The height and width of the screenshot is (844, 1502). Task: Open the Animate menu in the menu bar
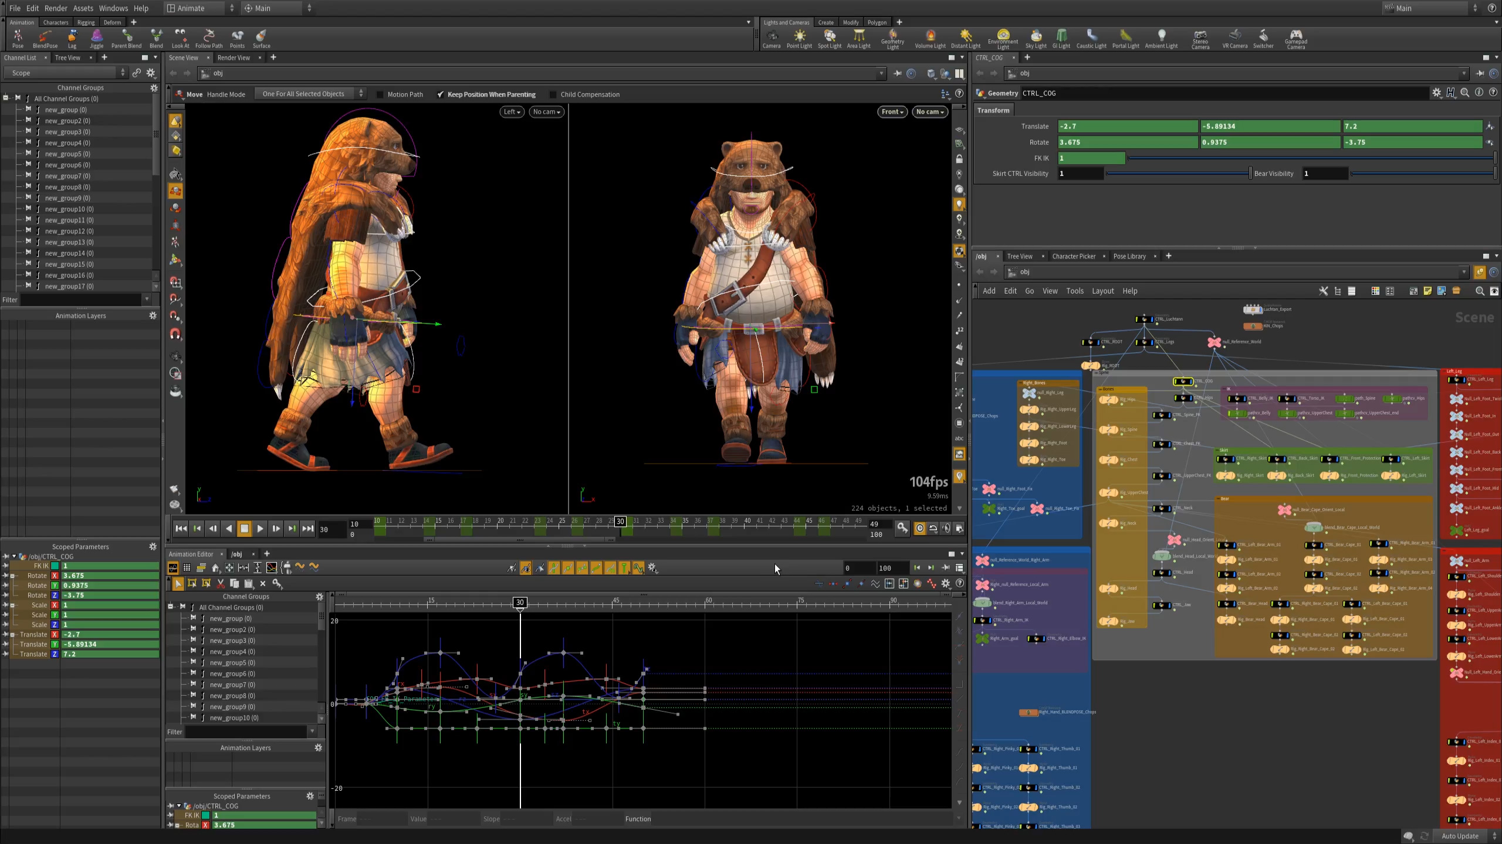pyautogui.click(x=192, y=8)
